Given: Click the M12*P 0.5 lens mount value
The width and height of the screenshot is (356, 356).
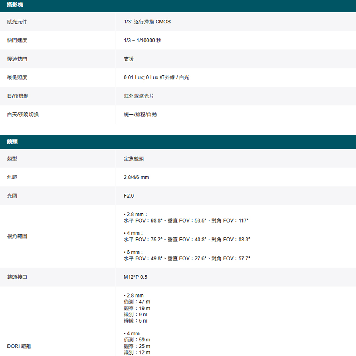Looking at the screenshot, I should point(135,277).
